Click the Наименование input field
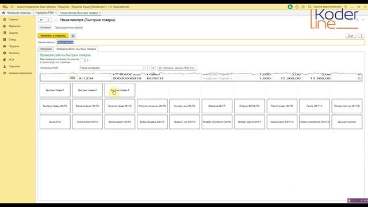368x207 pixels. click(210, 42)
